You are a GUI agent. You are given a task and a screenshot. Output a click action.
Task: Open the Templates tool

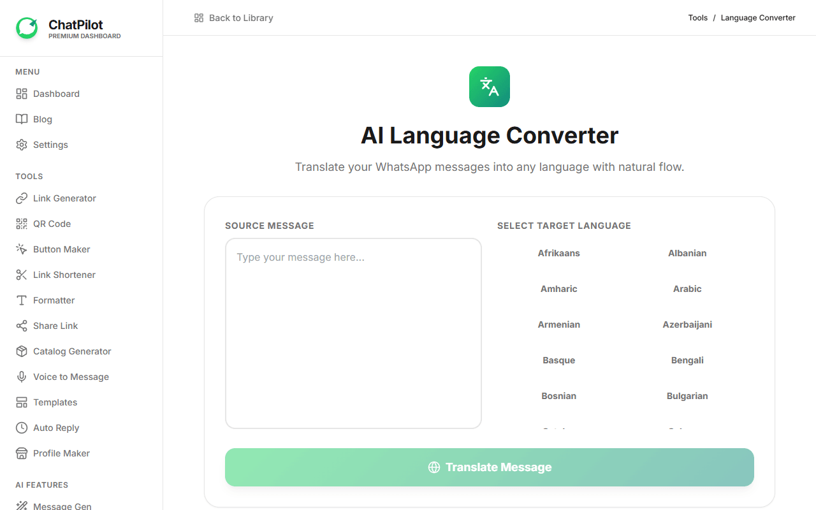pos(54,402)
